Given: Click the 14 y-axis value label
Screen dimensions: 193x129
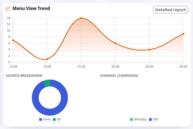Looking at the screenshot, I should tap(9, 18).
